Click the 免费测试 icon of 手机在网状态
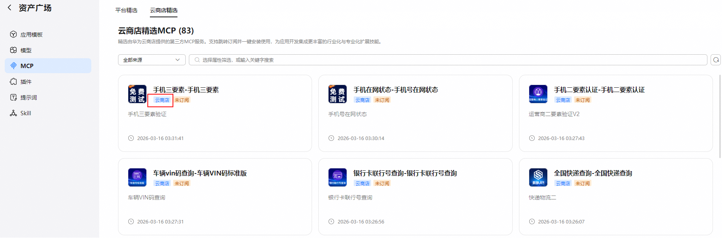 (x=338, y=94)
